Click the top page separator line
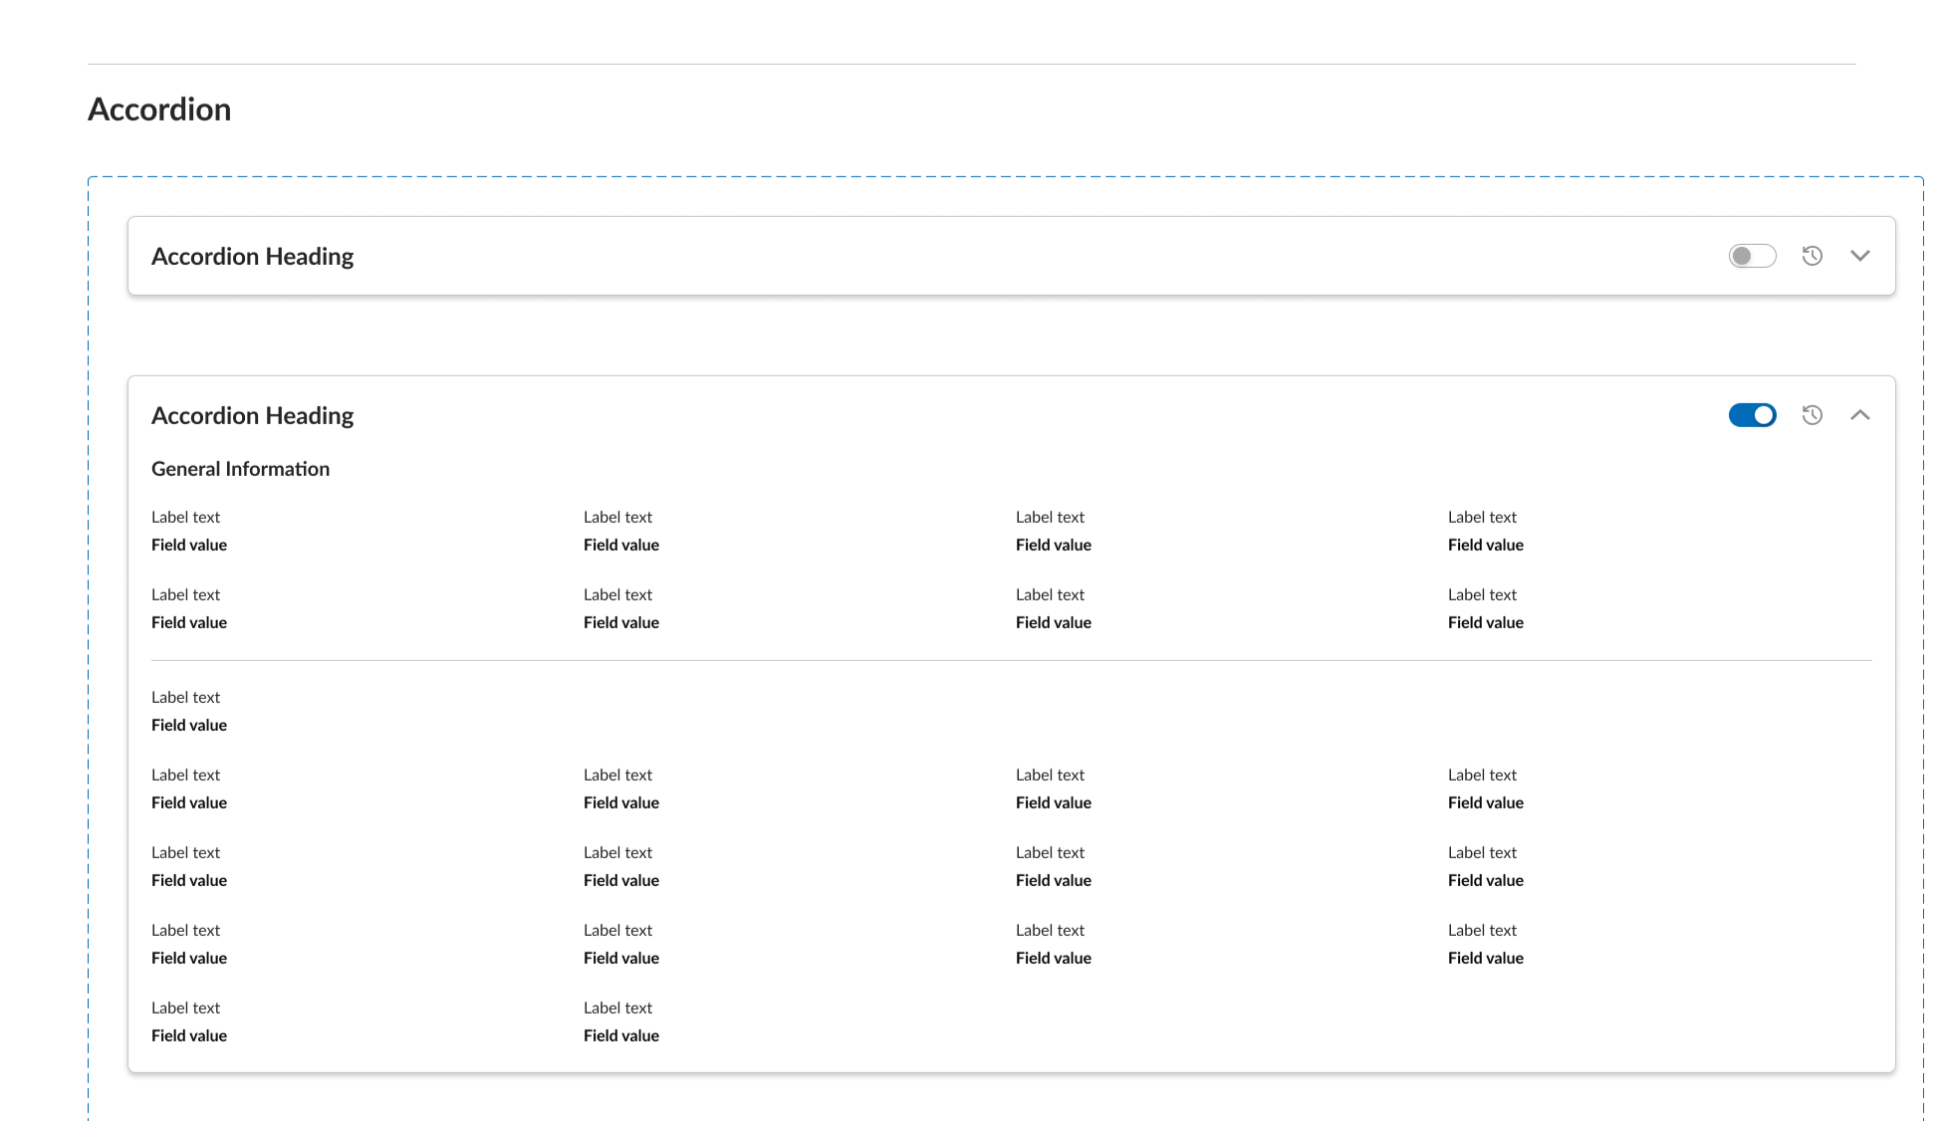The height and width of the screenshot is (1121, 1943). pyautogui.click(x=971, y=64)
